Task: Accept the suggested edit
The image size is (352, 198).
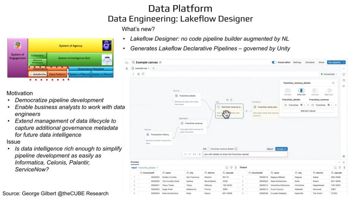Action: point(281,149)
